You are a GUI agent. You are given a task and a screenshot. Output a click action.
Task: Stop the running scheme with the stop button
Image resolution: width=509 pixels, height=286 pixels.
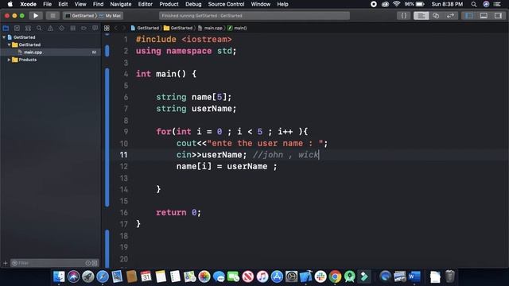tap(52, 16)
